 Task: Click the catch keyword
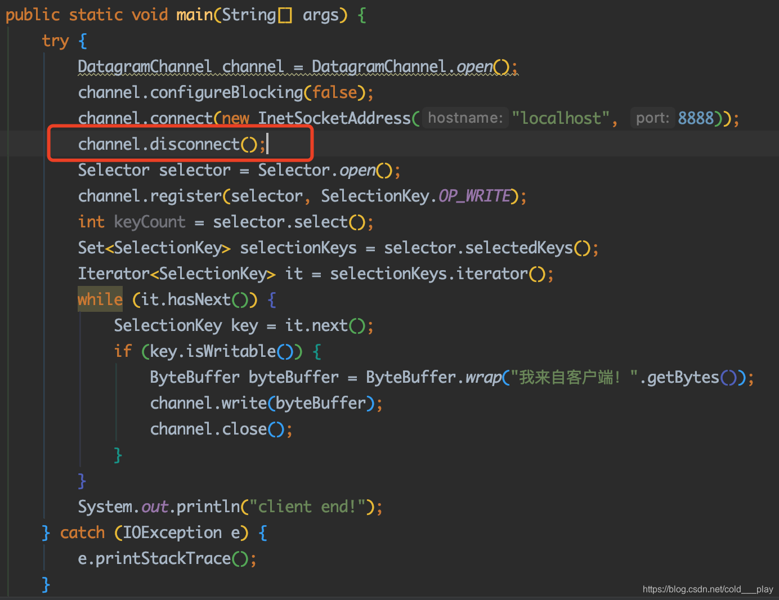(82, 532)
